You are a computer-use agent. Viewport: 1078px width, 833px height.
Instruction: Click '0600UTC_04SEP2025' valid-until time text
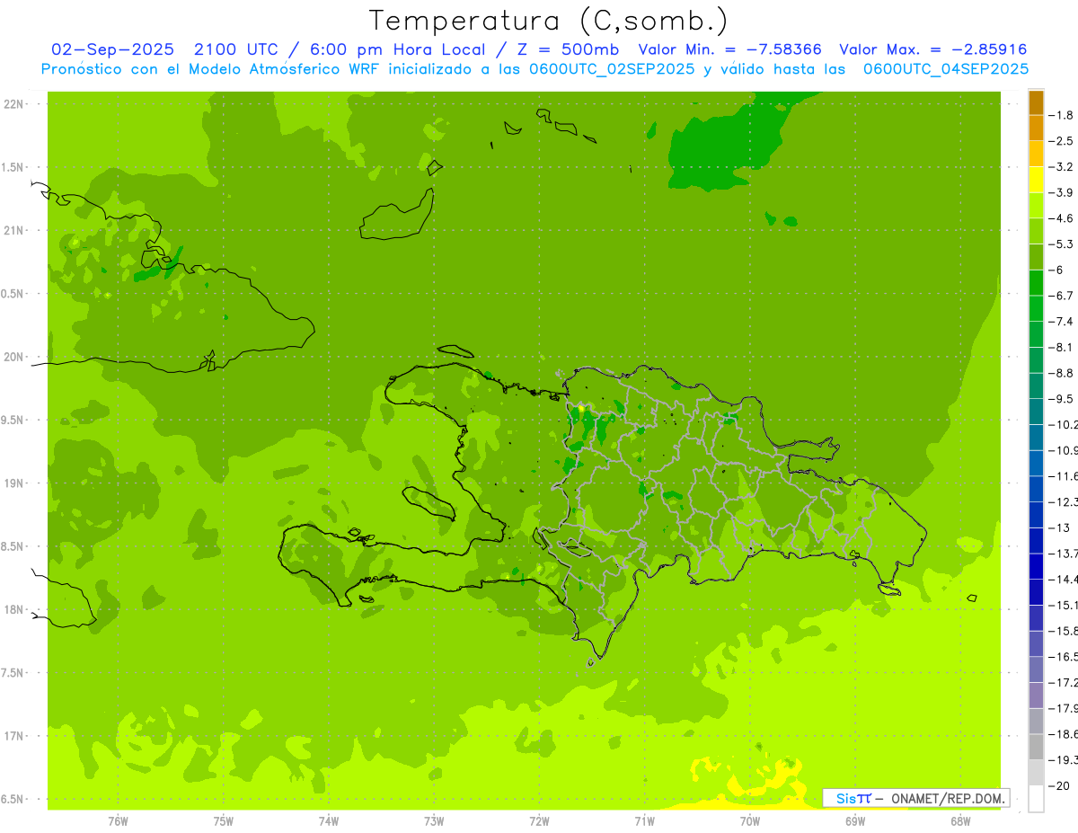point(945,69)
